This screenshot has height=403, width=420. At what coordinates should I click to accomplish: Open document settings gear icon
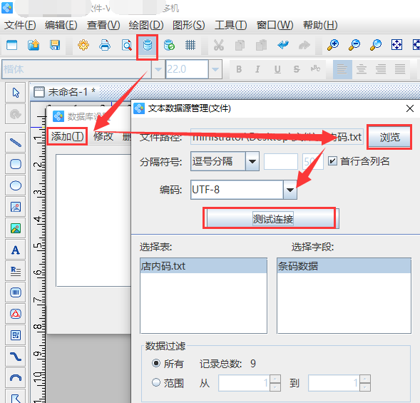pos(83,45)
